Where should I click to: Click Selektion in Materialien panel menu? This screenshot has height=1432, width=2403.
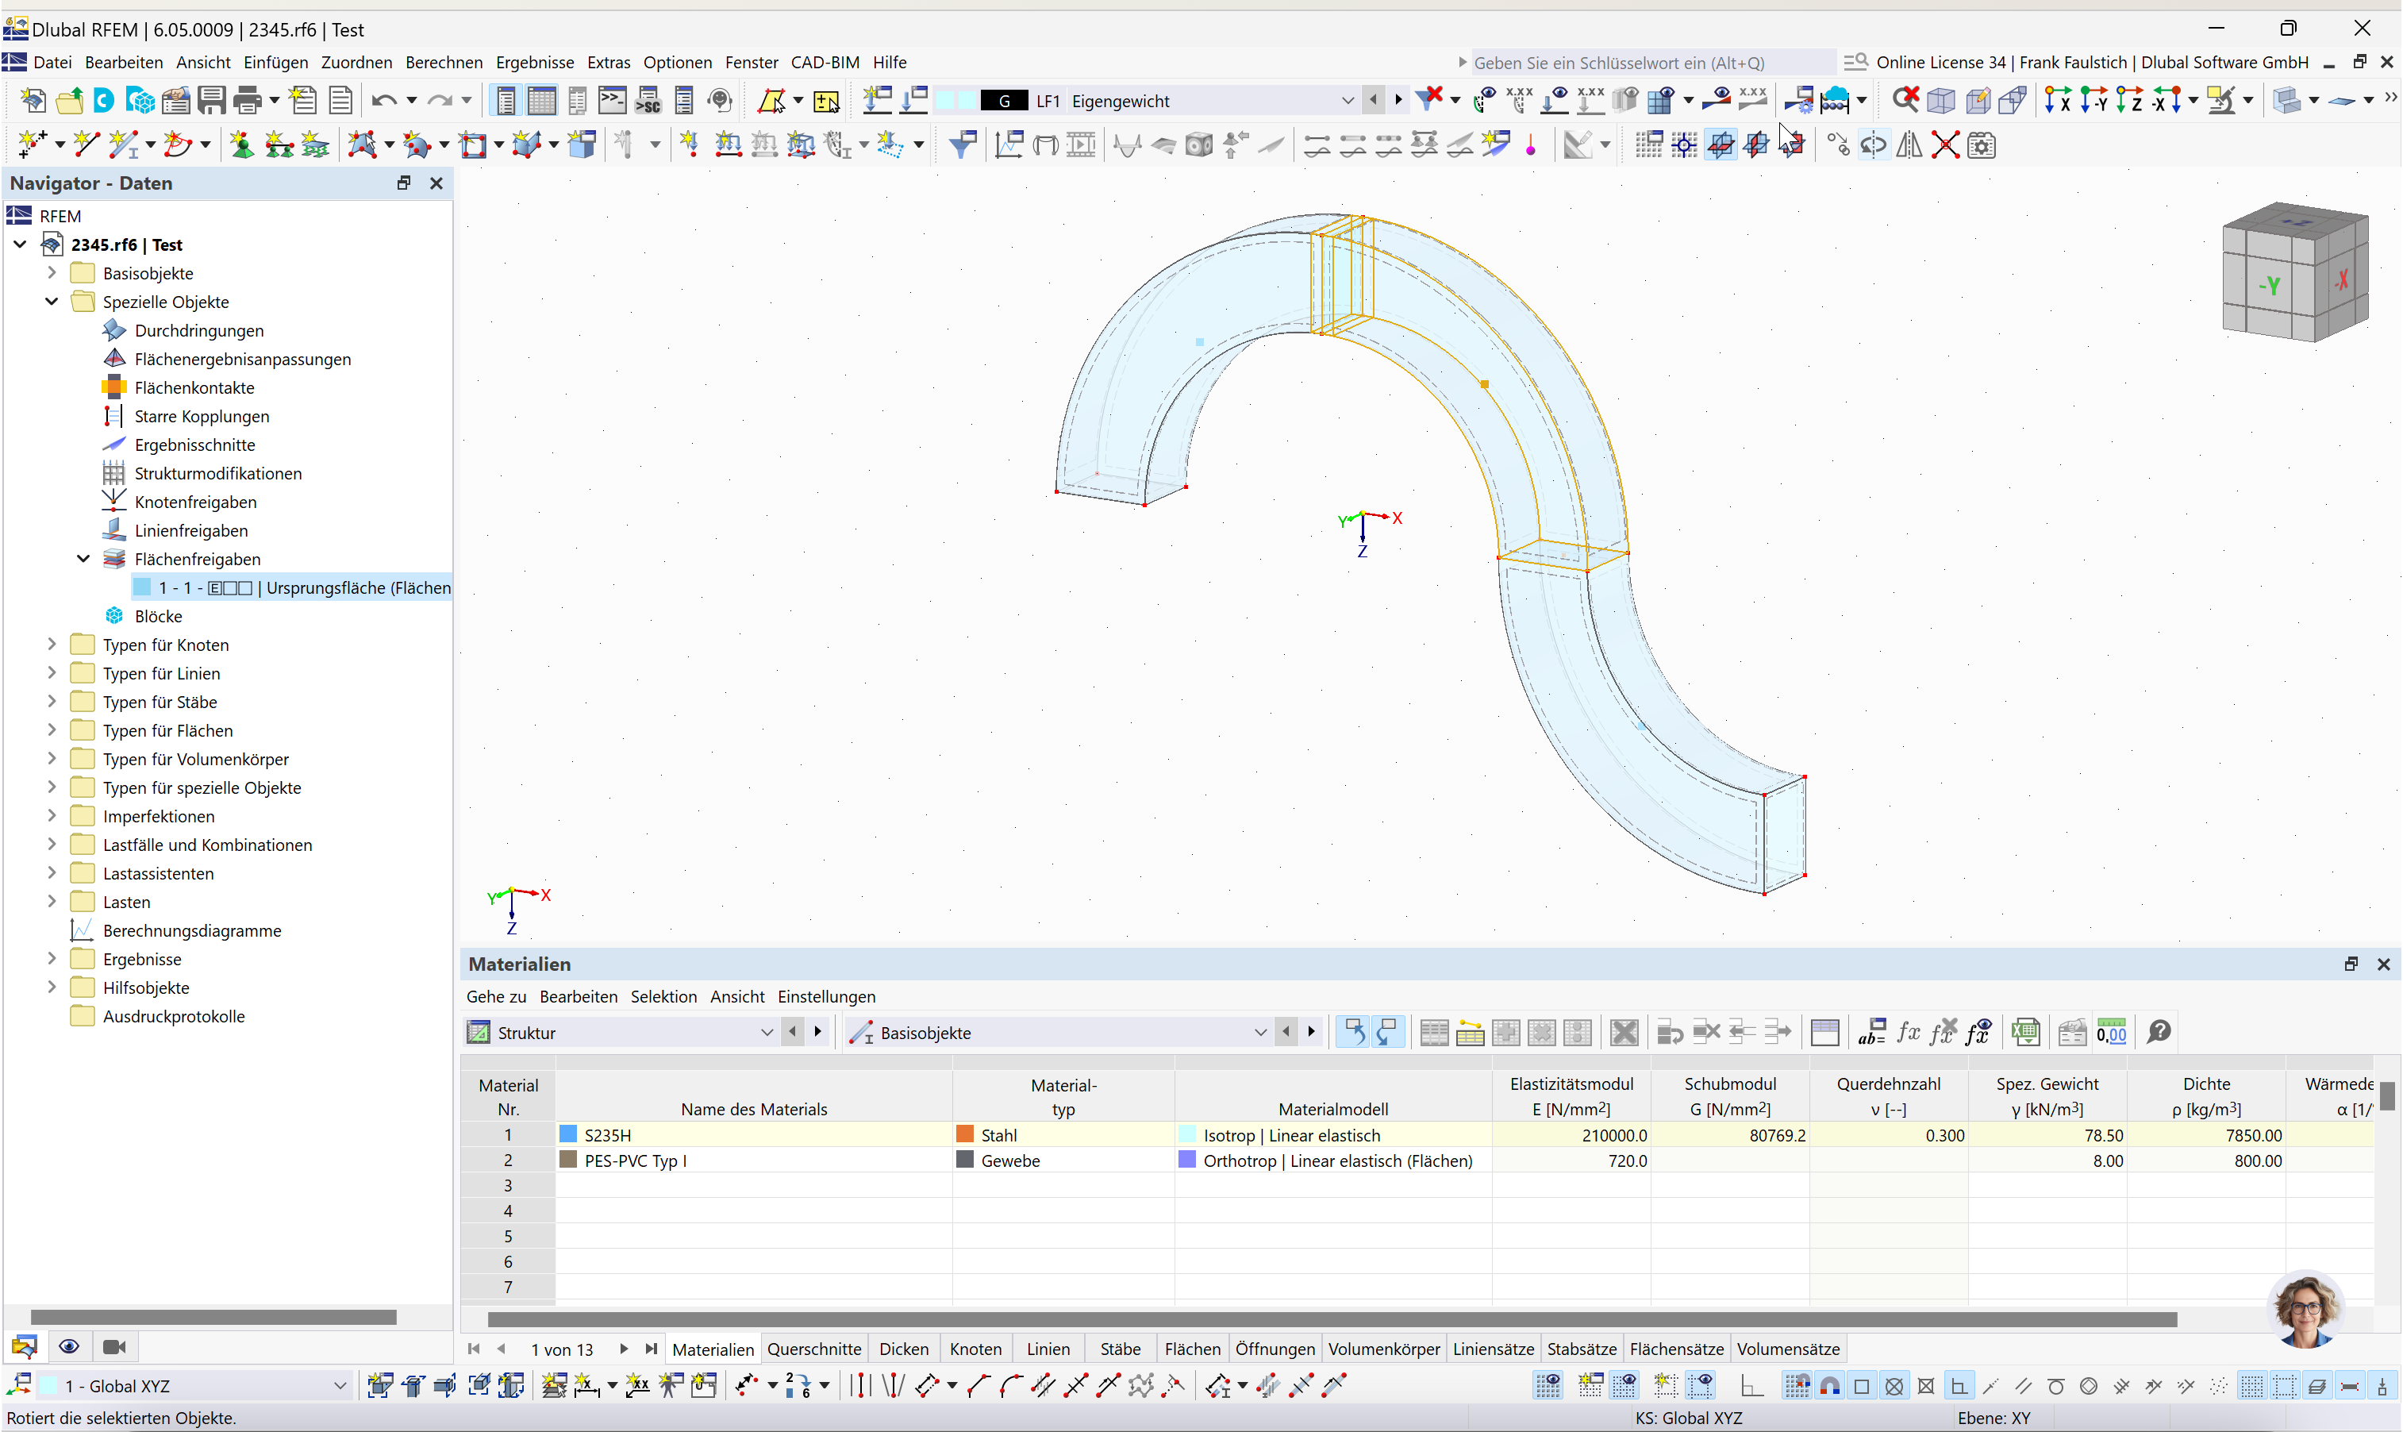pos(663,997)
